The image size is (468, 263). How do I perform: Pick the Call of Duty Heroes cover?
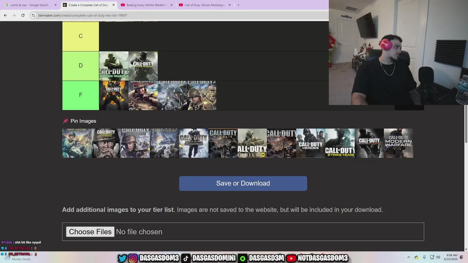pos(311,143)
